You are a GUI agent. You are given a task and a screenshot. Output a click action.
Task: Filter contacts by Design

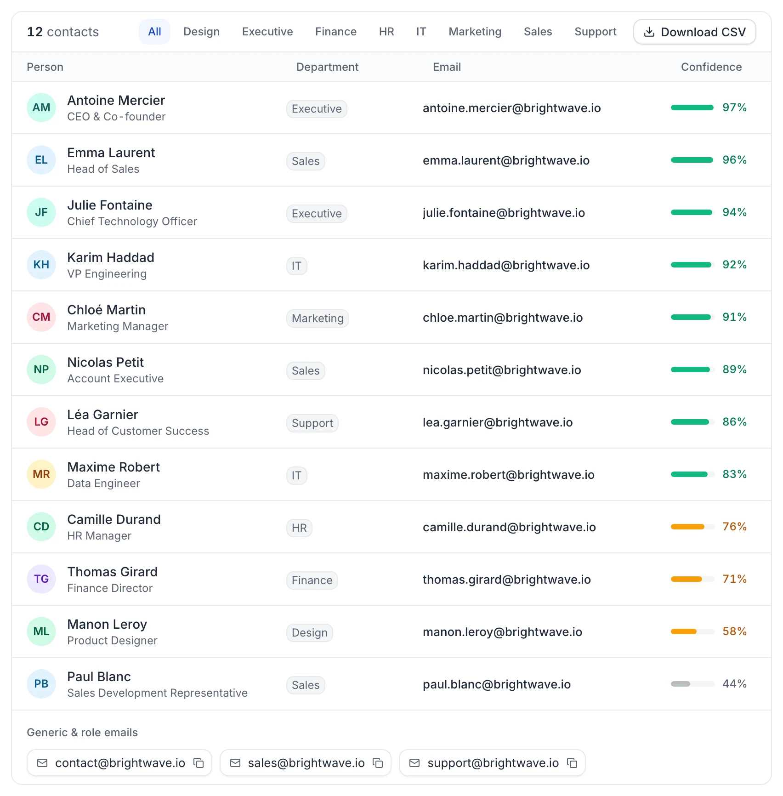pyautogui.click(x=201, y=32)
